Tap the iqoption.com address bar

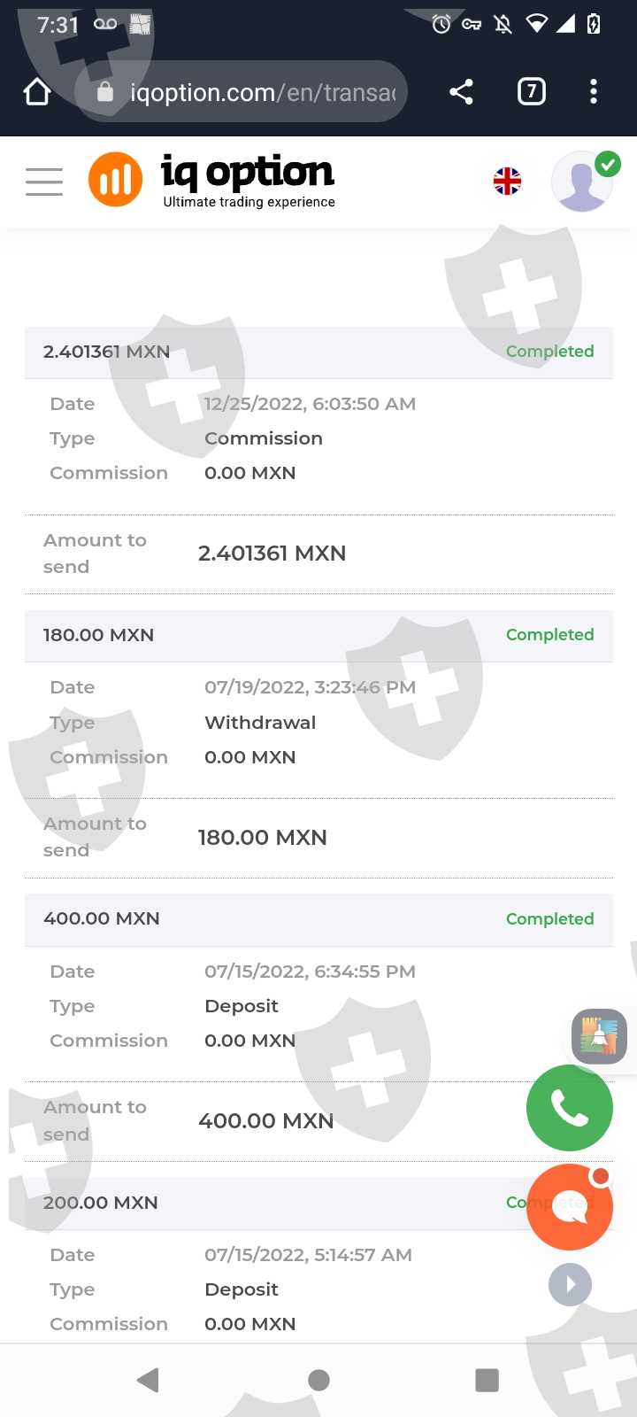(257, 91)
